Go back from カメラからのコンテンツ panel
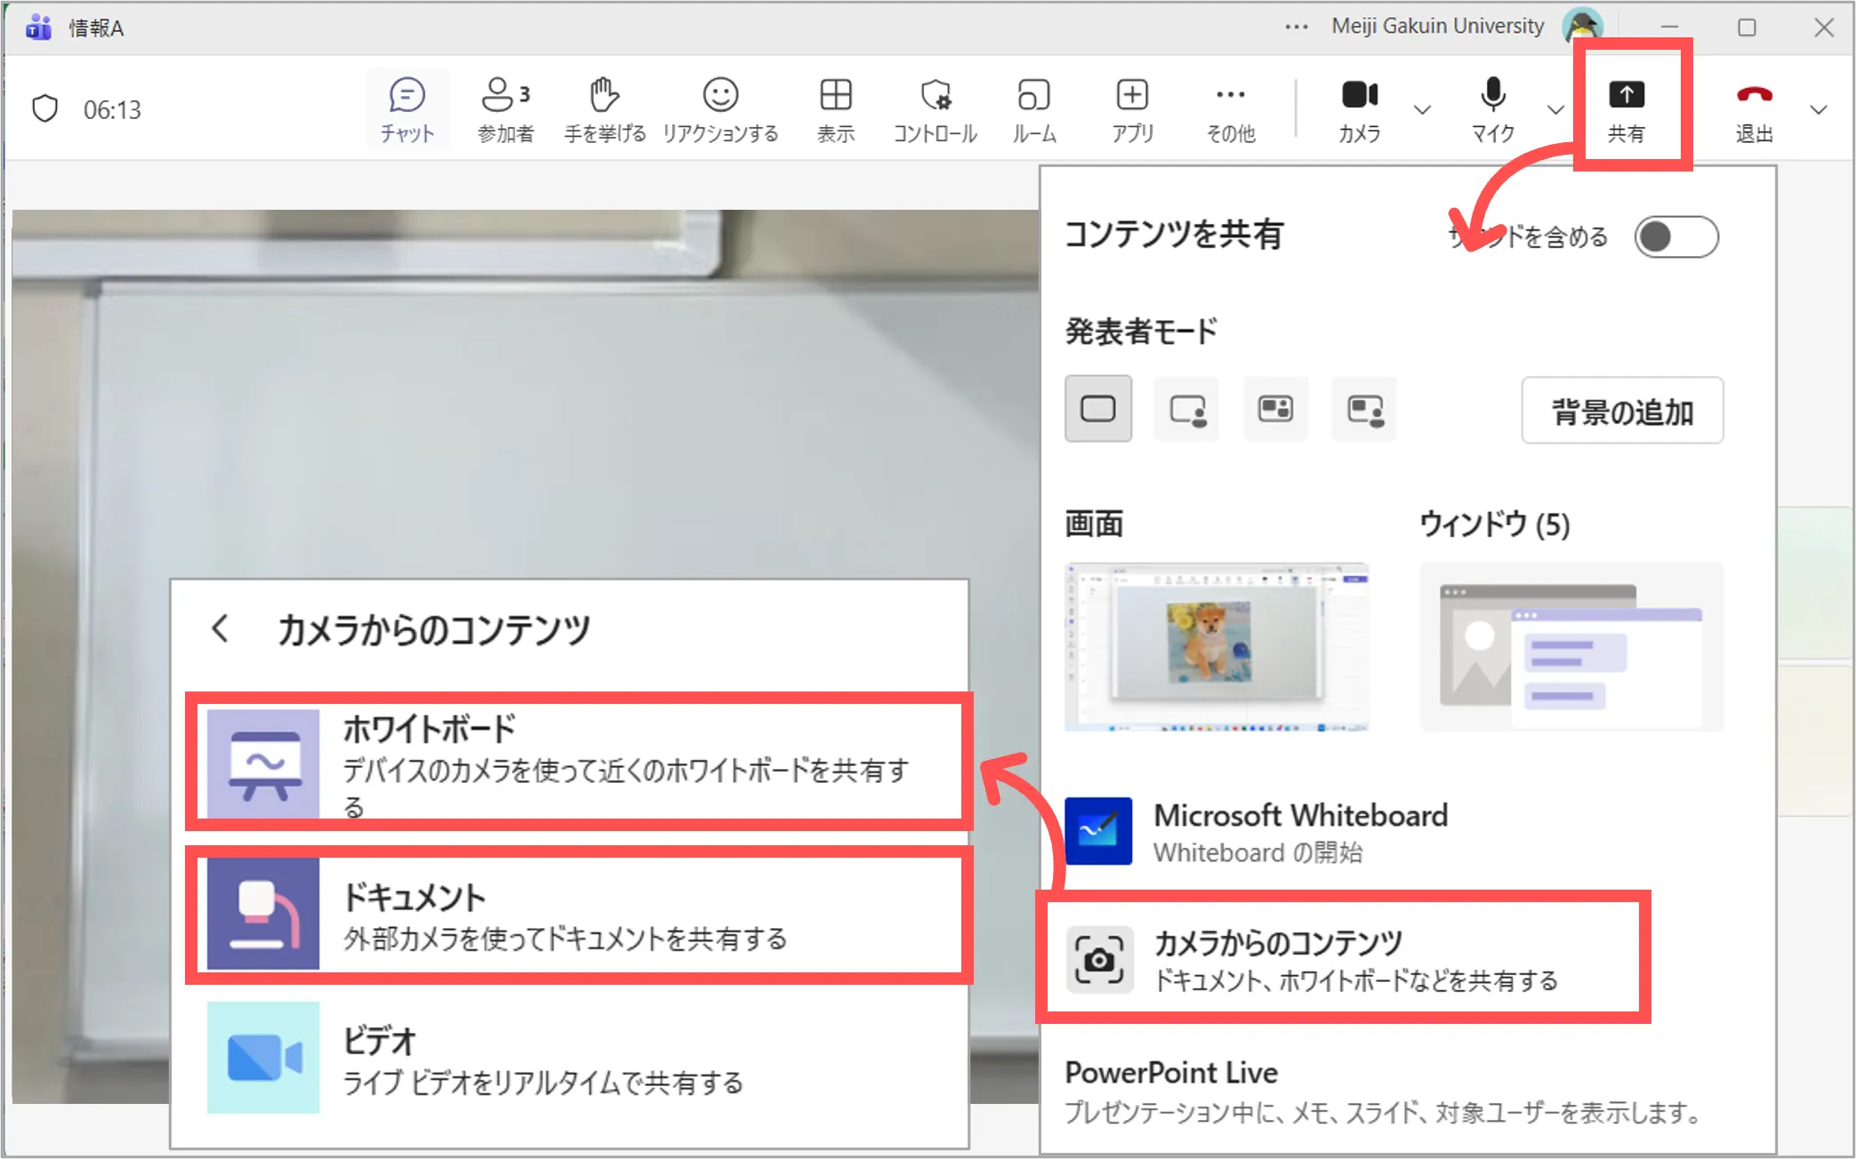Screen dimensions: 1856x1159 tap(220, 629)
